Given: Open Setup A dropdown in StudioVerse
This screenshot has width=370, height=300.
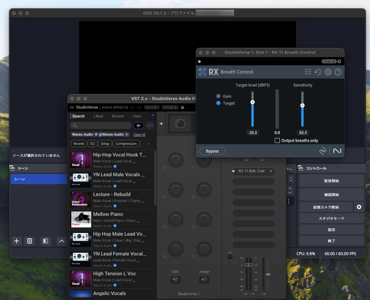Looking at the screenshot, I should [170, 107].
